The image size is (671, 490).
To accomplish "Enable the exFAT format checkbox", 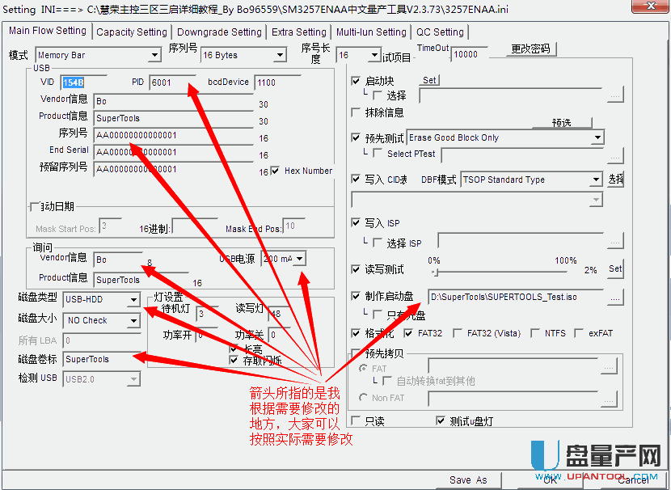I will pyautogui.click(x=580, y=333).
